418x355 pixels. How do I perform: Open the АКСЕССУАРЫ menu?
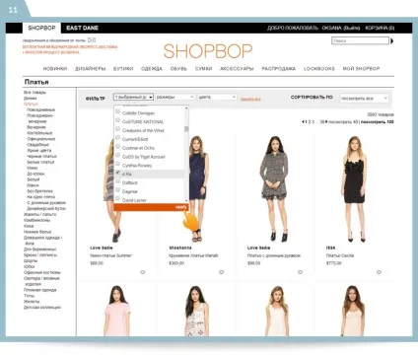(237, 69)
